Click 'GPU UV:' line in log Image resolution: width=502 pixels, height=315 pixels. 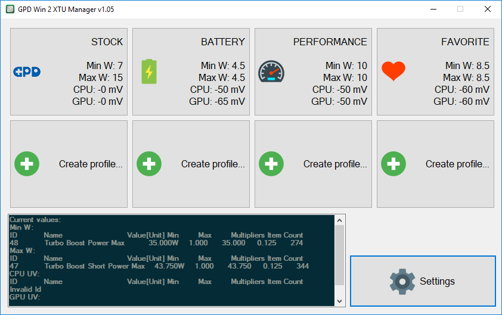(x=24, y=297)
